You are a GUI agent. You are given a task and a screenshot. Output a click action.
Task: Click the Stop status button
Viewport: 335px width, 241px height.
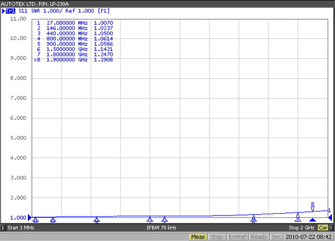pyautogui.click(x=217, y=237)
